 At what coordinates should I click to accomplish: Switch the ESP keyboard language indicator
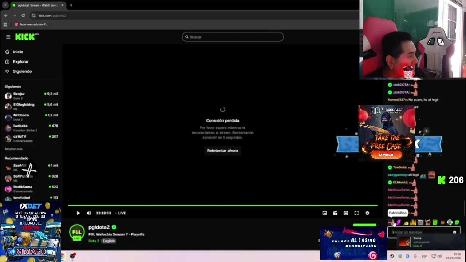[x=424, y=256]
